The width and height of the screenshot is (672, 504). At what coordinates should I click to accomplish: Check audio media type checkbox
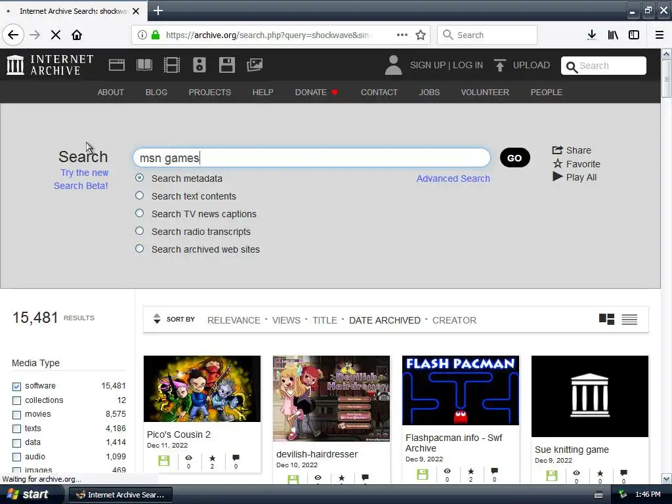point(16,457)
